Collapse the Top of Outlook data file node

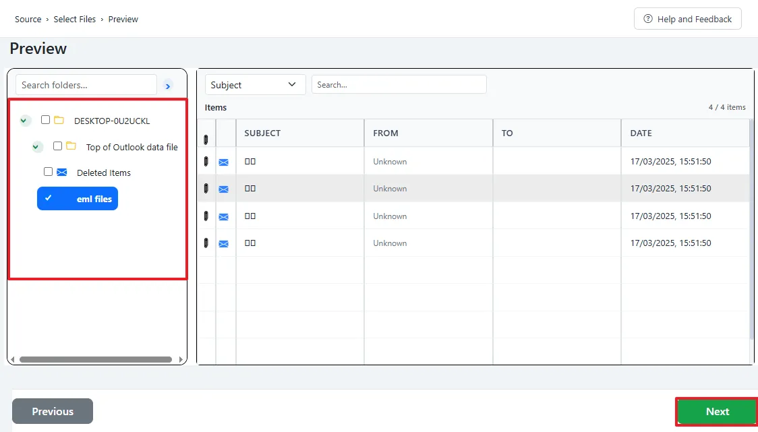36,146
